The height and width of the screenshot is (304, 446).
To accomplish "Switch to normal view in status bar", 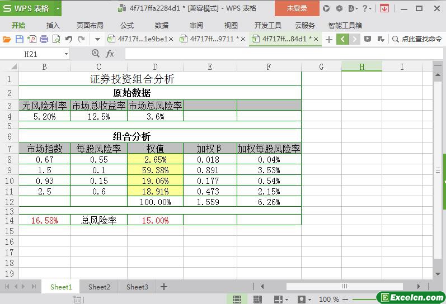I will tap(237, 300).
